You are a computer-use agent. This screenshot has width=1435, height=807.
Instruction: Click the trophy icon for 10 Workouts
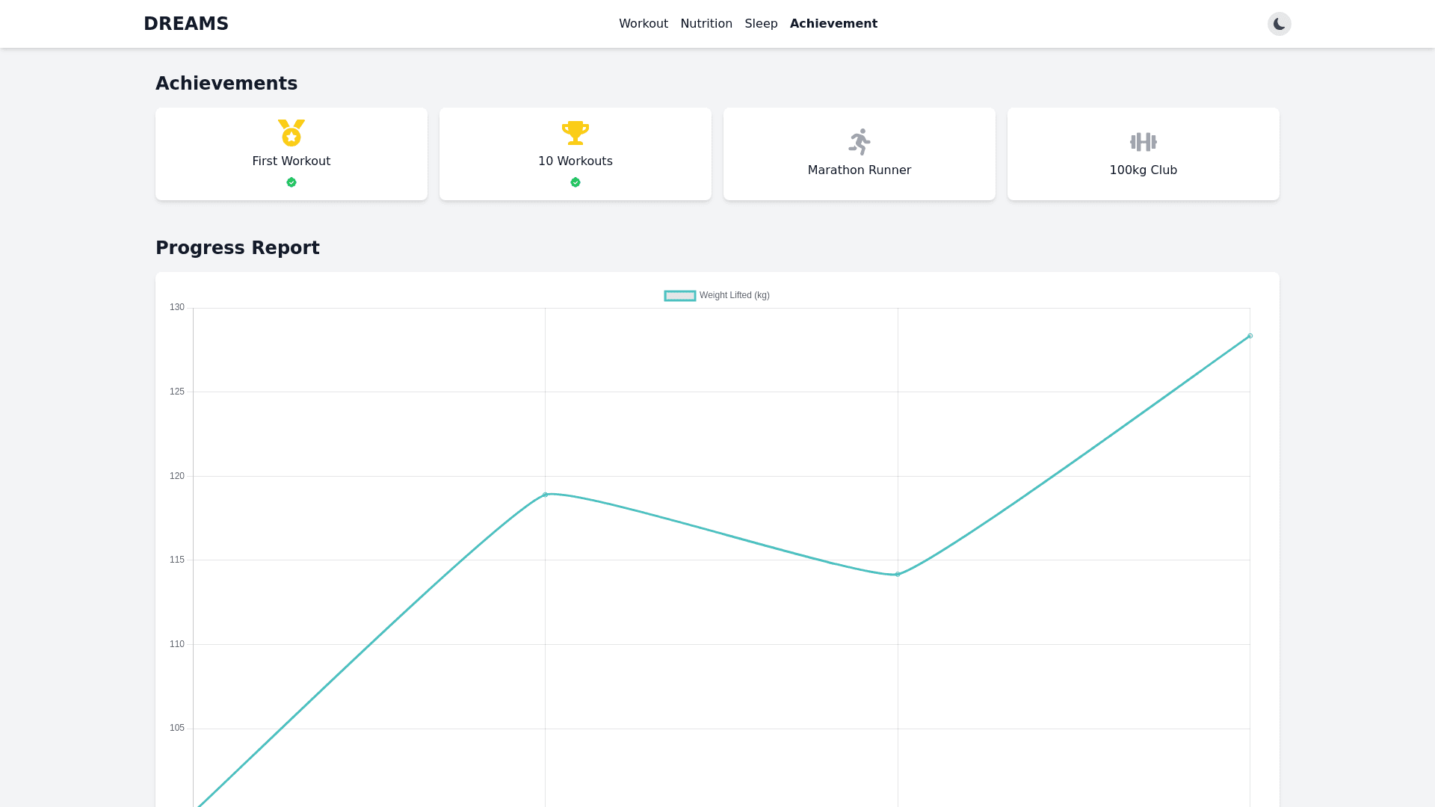coord(575,133)
